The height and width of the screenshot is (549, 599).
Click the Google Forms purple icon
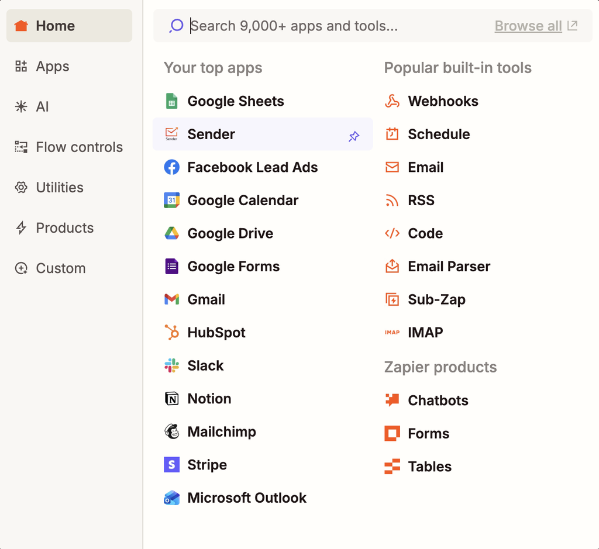pyautogui.click(x=171, y=267)
